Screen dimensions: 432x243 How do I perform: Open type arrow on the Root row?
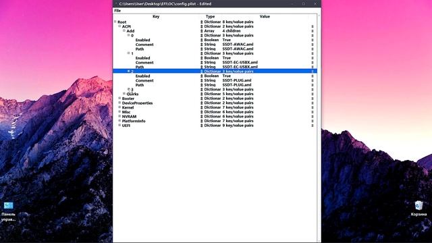click(x=202, y=22)
